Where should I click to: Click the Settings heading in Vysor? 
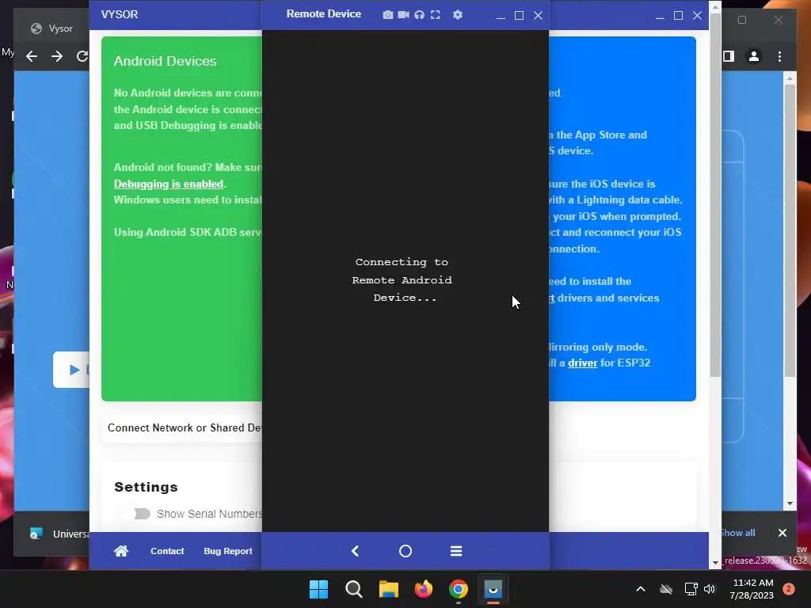tap(146, 487)
